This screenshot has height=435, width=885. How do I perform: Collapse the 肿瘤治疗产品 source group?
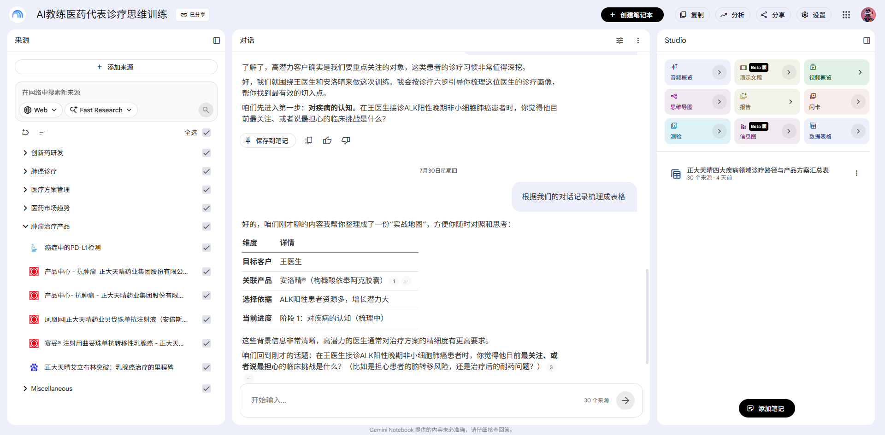tap(25, 226)
